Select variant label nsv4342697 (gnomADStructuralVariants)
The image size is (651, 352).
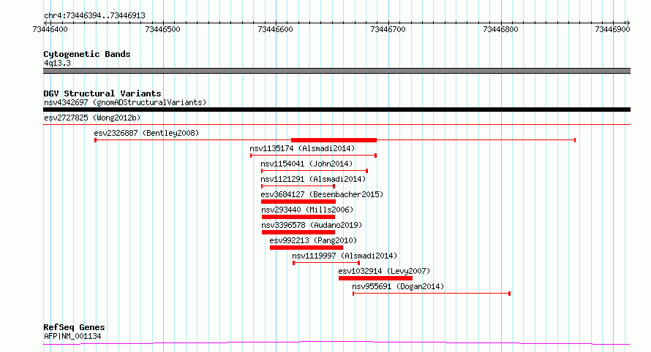[x=125, y=102]
